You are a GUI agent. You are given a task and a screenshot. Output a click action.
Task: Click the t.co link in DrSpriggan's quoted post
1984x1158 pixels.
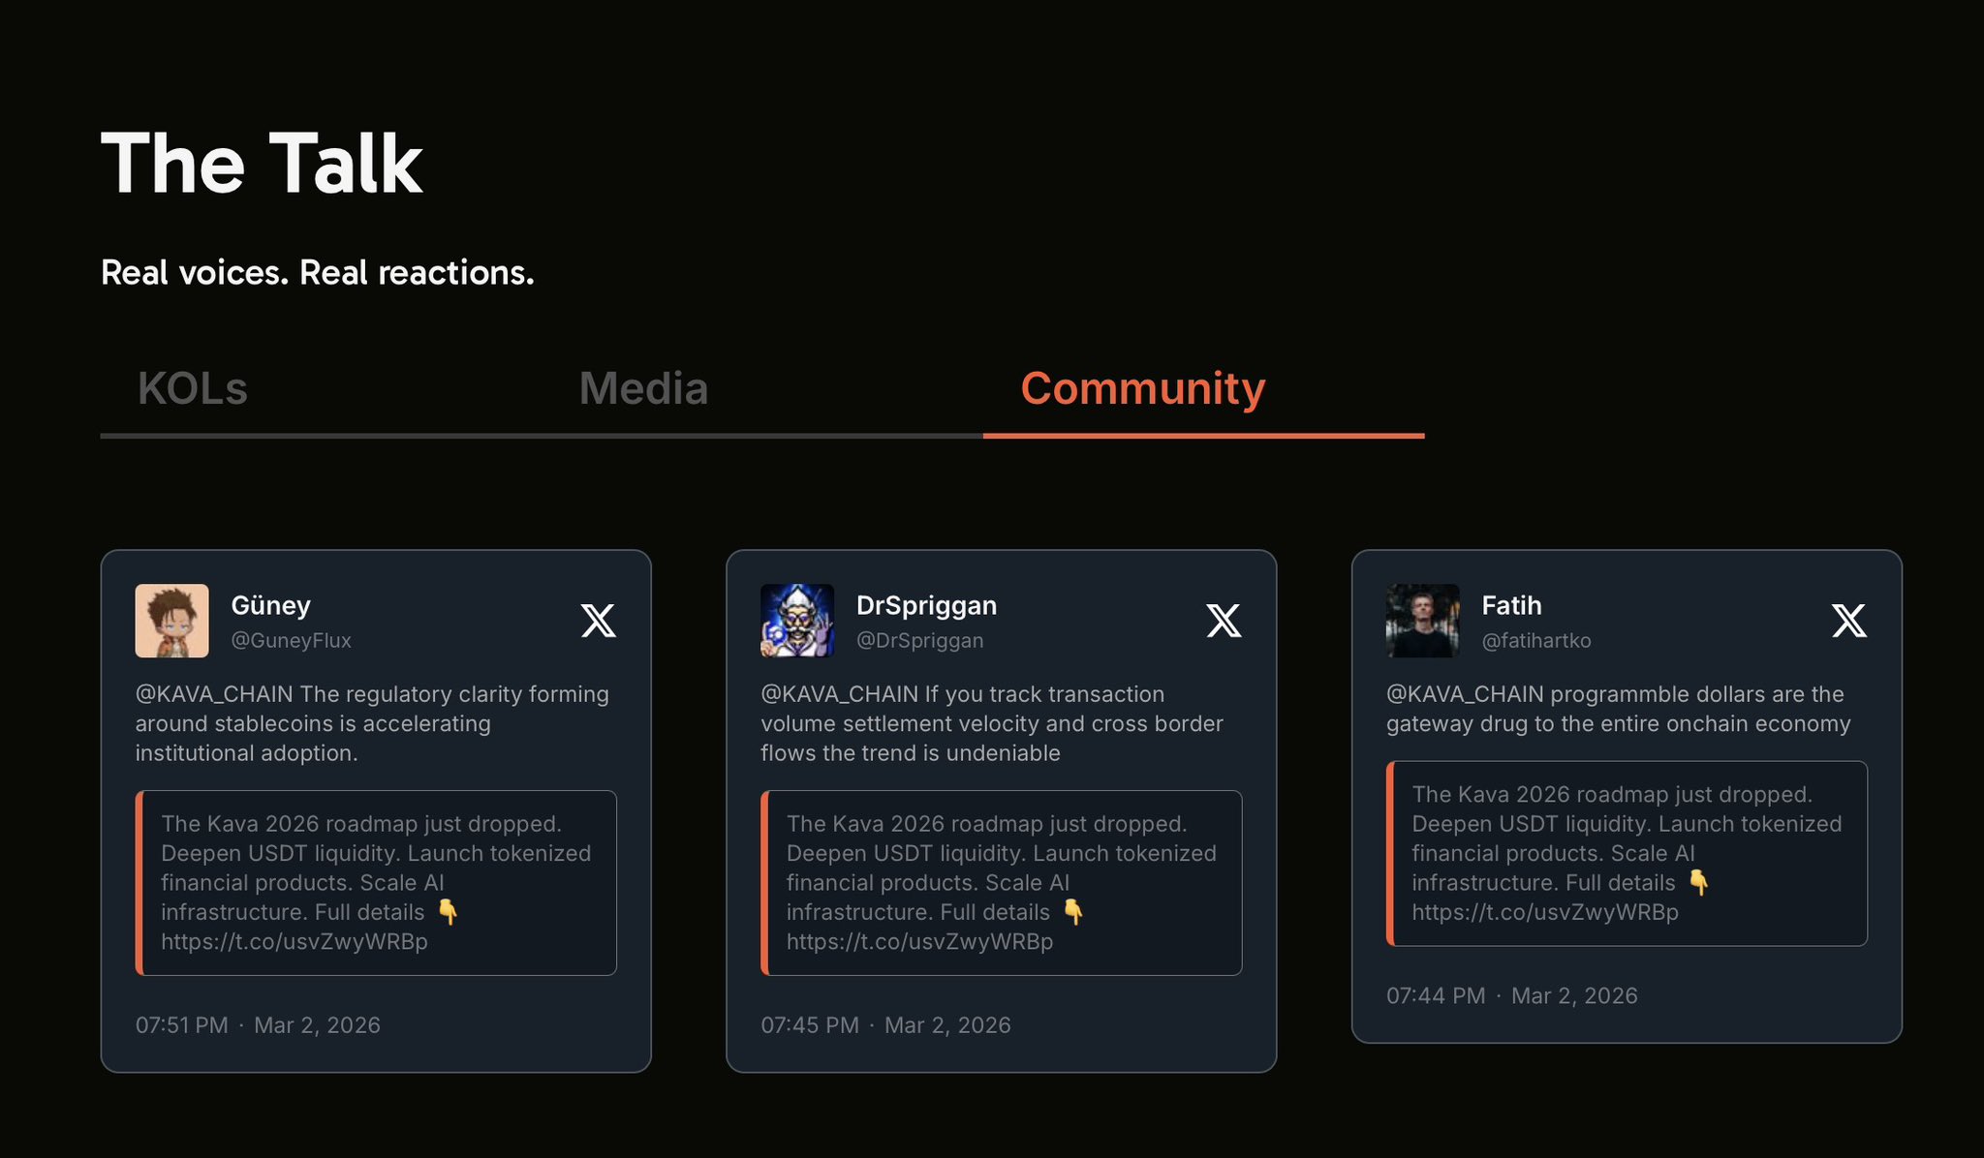point(919,941)
